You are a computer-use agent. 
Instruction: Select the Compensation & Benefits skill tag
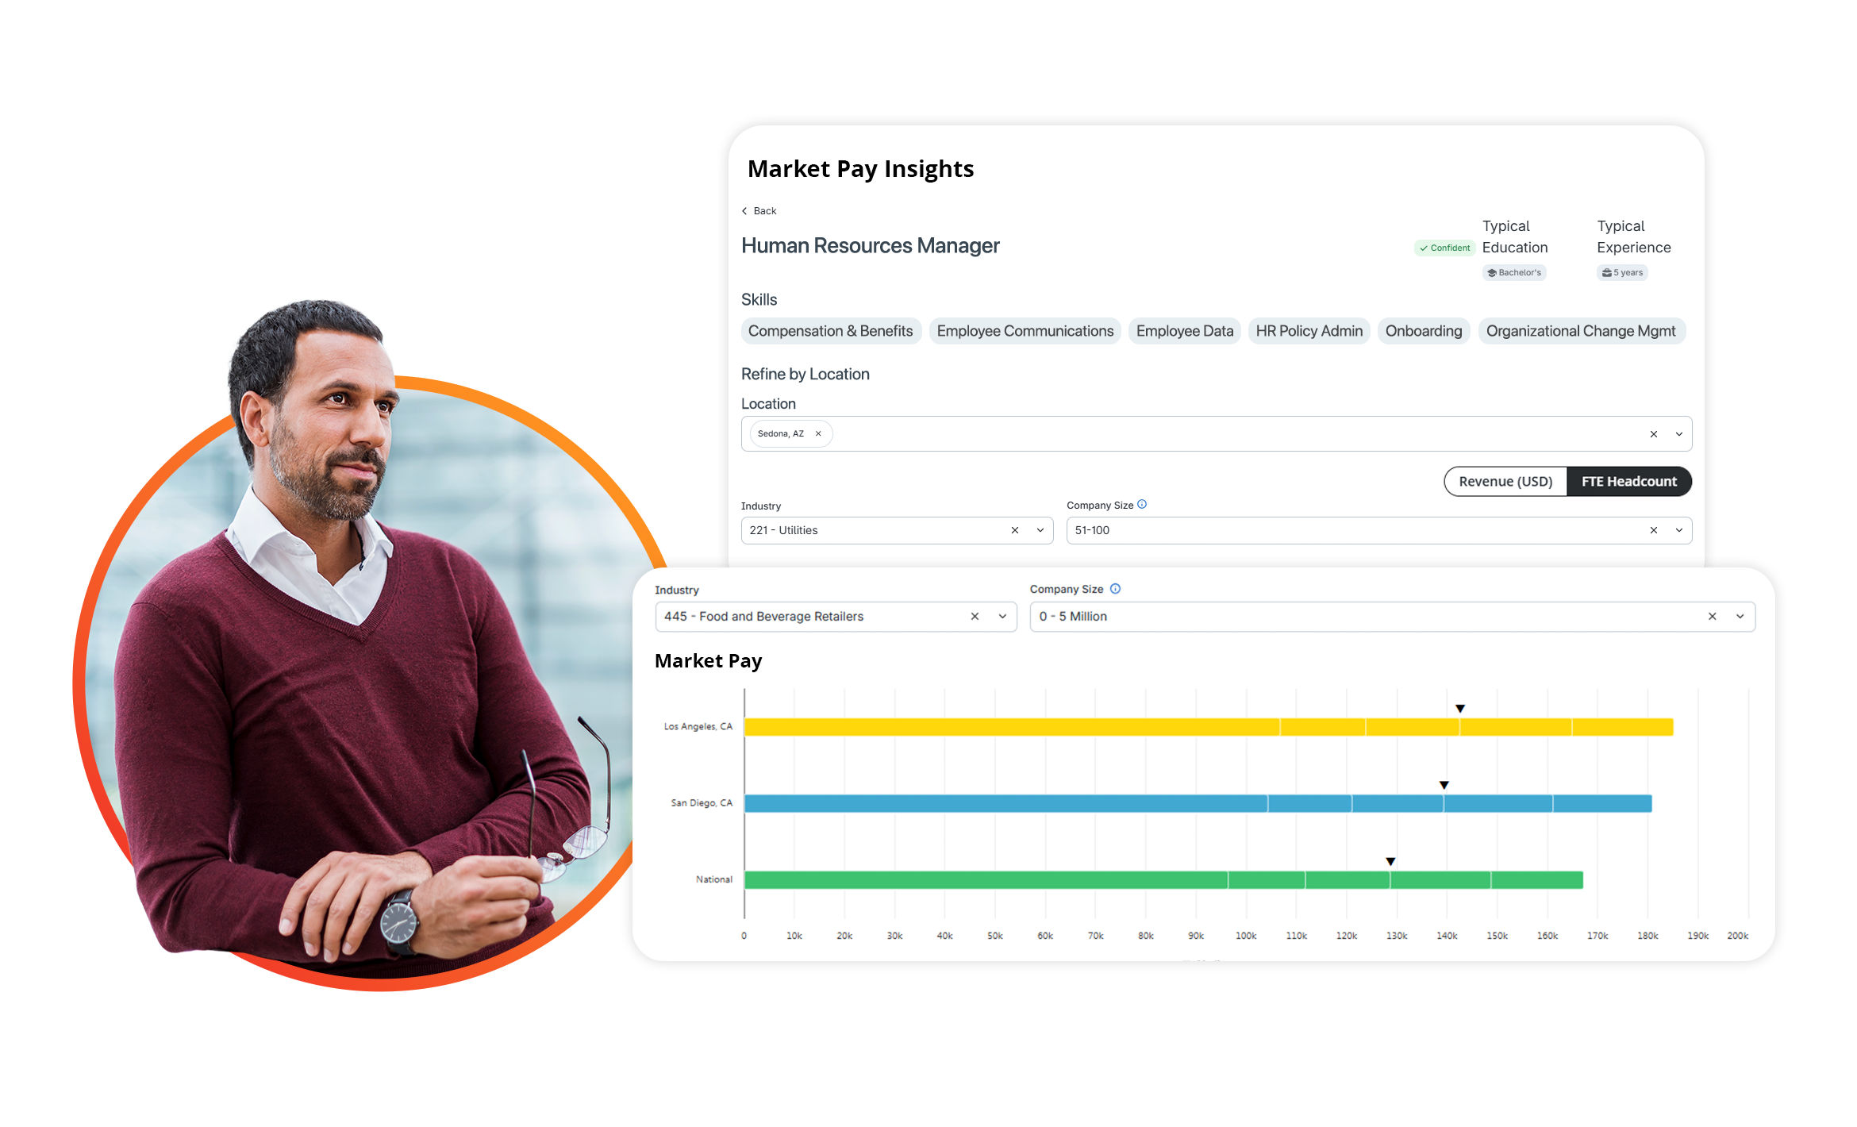(831, 331)
